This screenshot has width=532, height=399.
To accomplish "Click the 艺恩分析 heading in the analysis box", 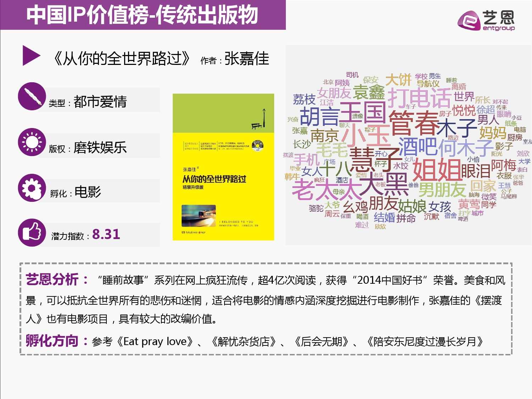I will pyautogui.click(x=52, y=279).
